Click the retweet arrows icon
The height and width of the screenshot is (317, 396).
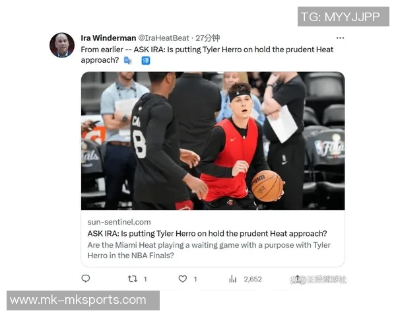point(133,279)
